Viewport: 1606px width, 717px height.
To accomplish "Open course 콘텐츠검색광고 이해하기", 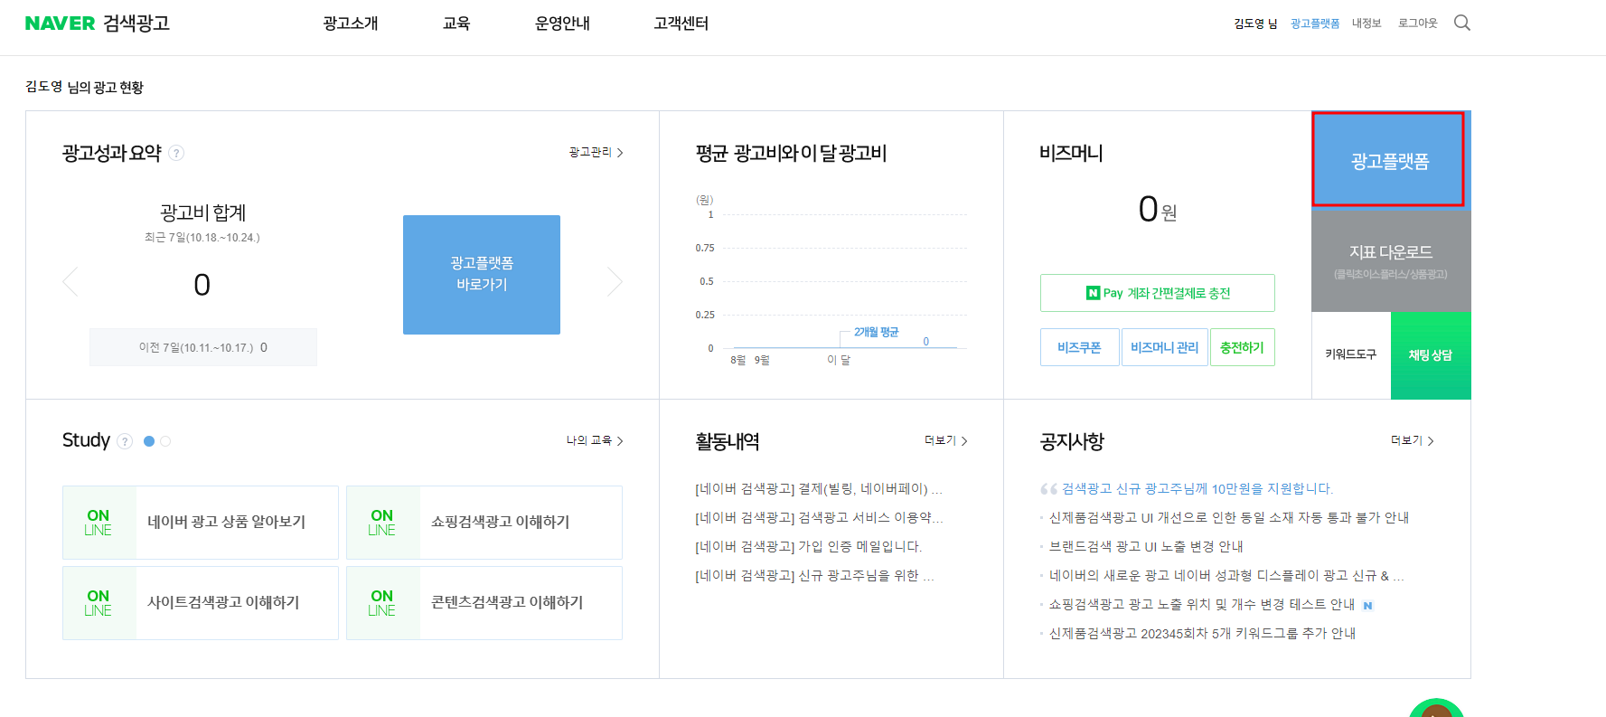I will click(484, 603).
